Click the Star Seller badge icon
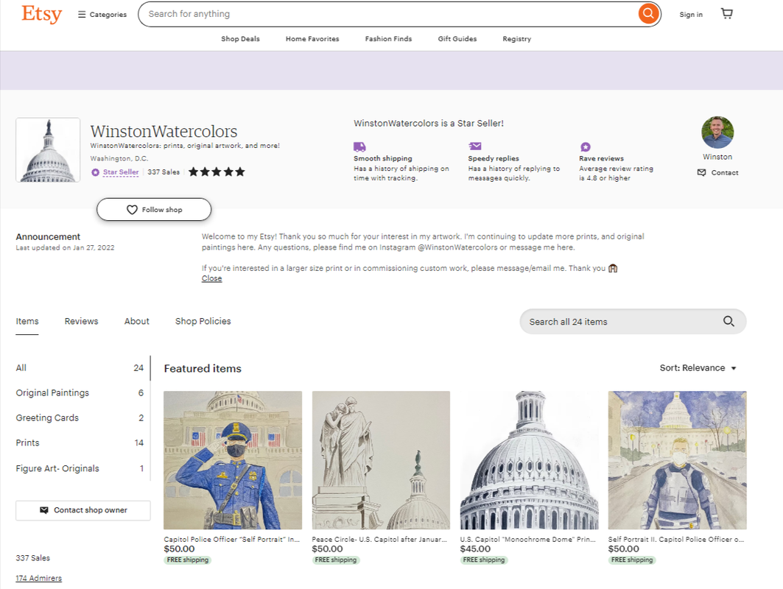Image resolution: width=783 pixels, height=589 pixels. 95,172
